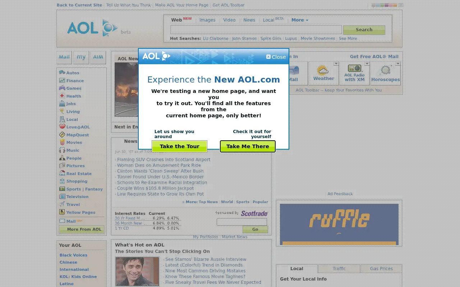Click the More From AOL button
This screenshot has width=460, height=287.
(x=81, y=229)
